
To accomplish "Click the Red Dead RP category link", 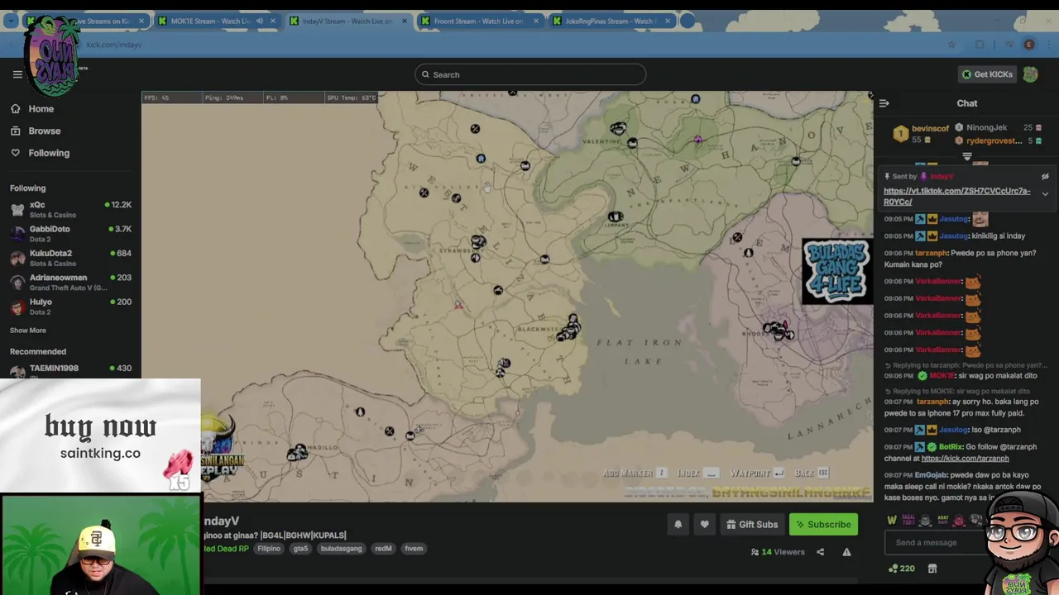I will click(x=225, y=549).
